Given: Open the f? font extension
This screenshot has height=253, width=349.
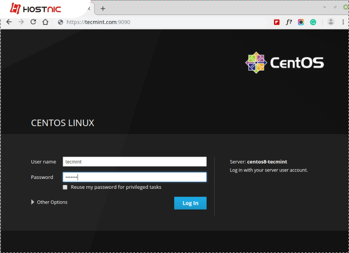Looking at the screenshot, I should pos(289,22).
